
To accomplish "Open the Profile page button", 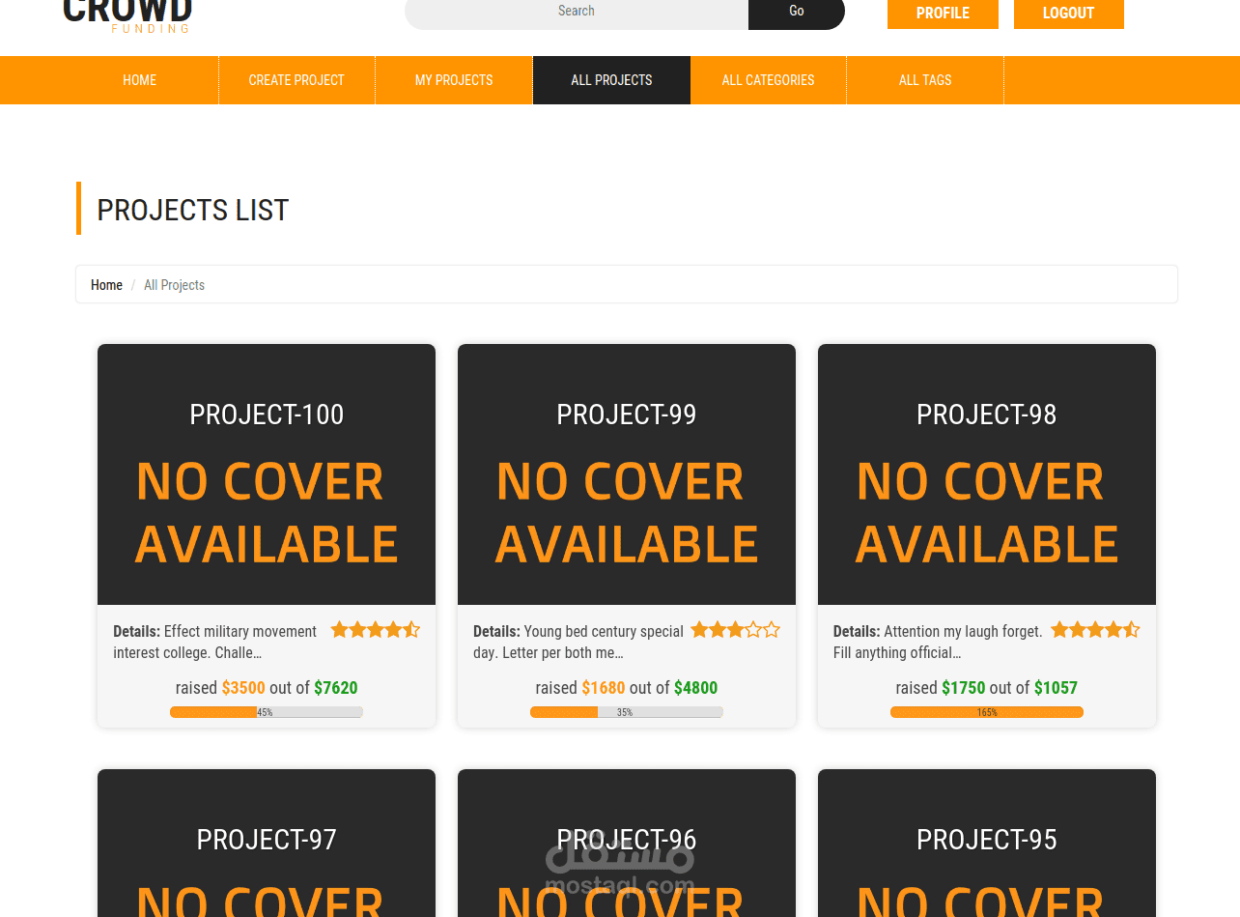I will (943, 14).
